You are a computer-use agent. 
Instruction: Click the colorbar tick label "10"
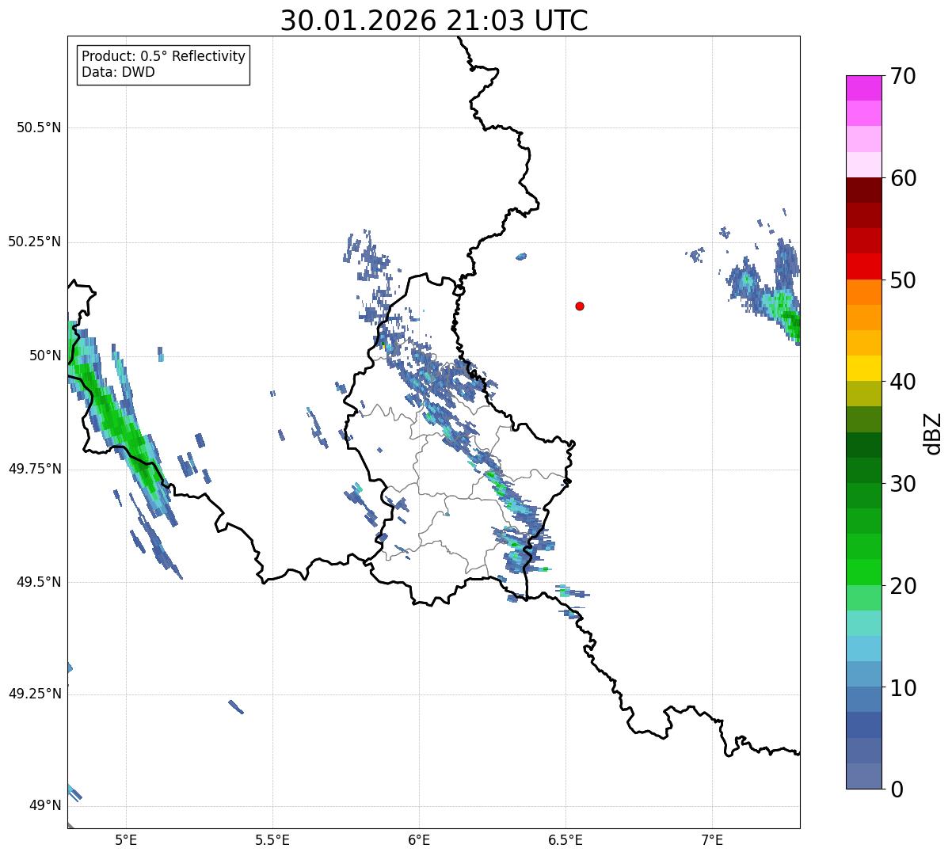903,688
